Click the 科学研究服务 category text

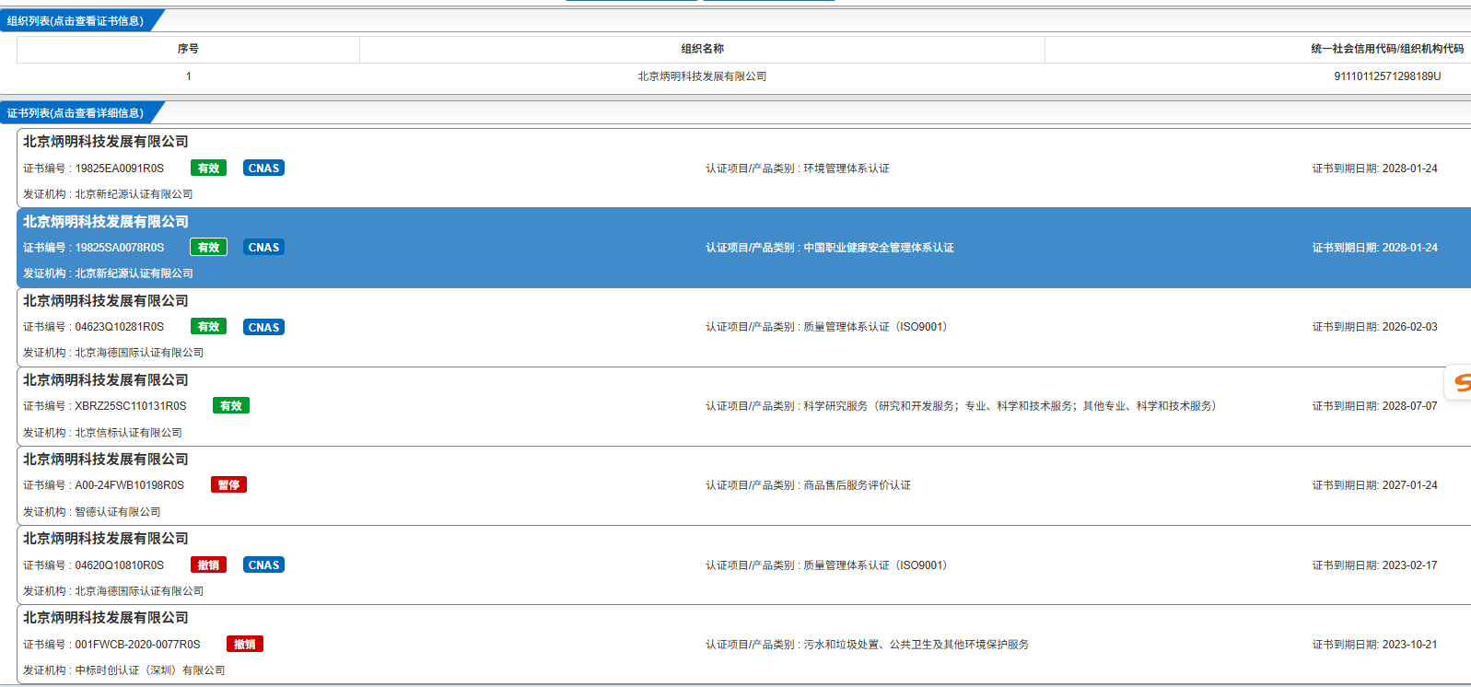[1010, 406]
